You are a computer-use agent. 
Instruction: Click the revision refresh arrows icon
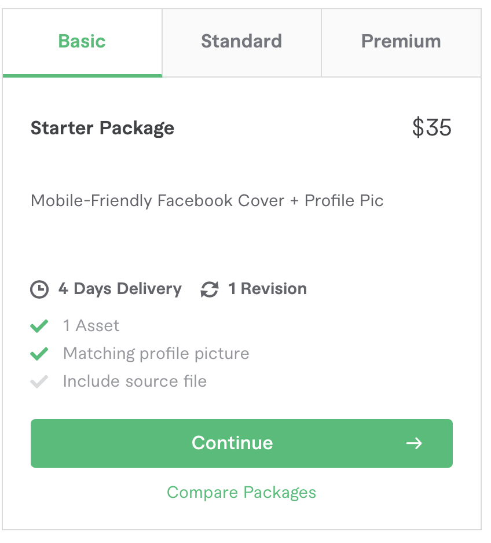210,289
